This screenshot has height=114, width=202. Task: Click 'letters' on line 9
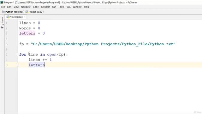point(37,65)
